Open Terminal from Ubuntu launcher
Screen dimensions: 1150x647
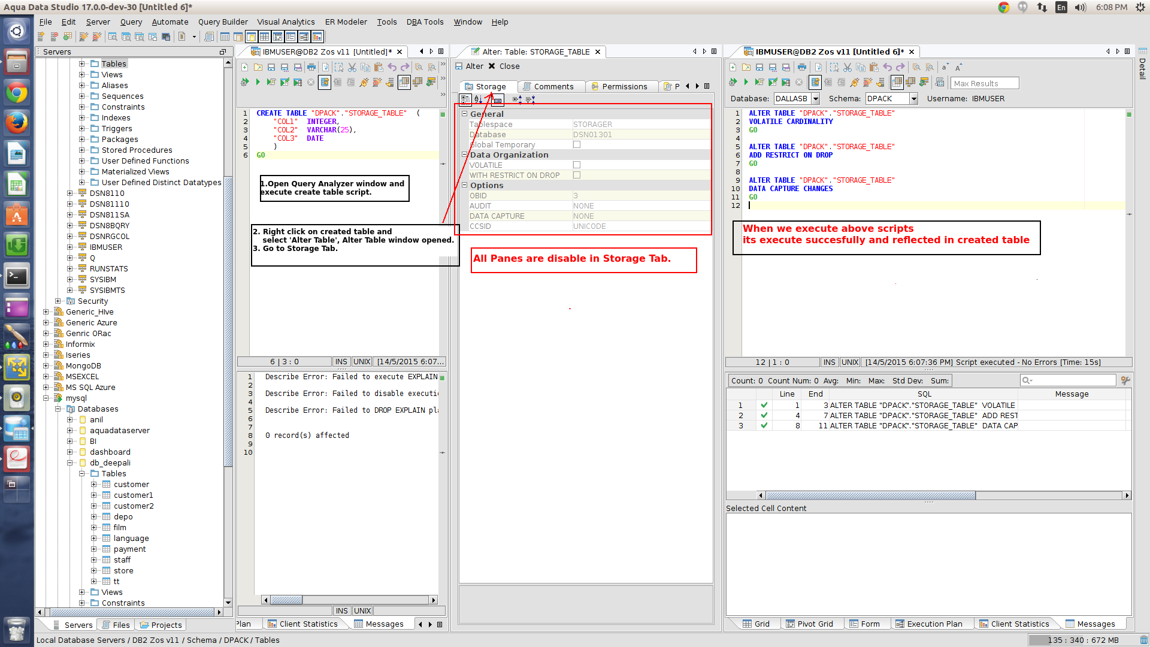[17, 276]
